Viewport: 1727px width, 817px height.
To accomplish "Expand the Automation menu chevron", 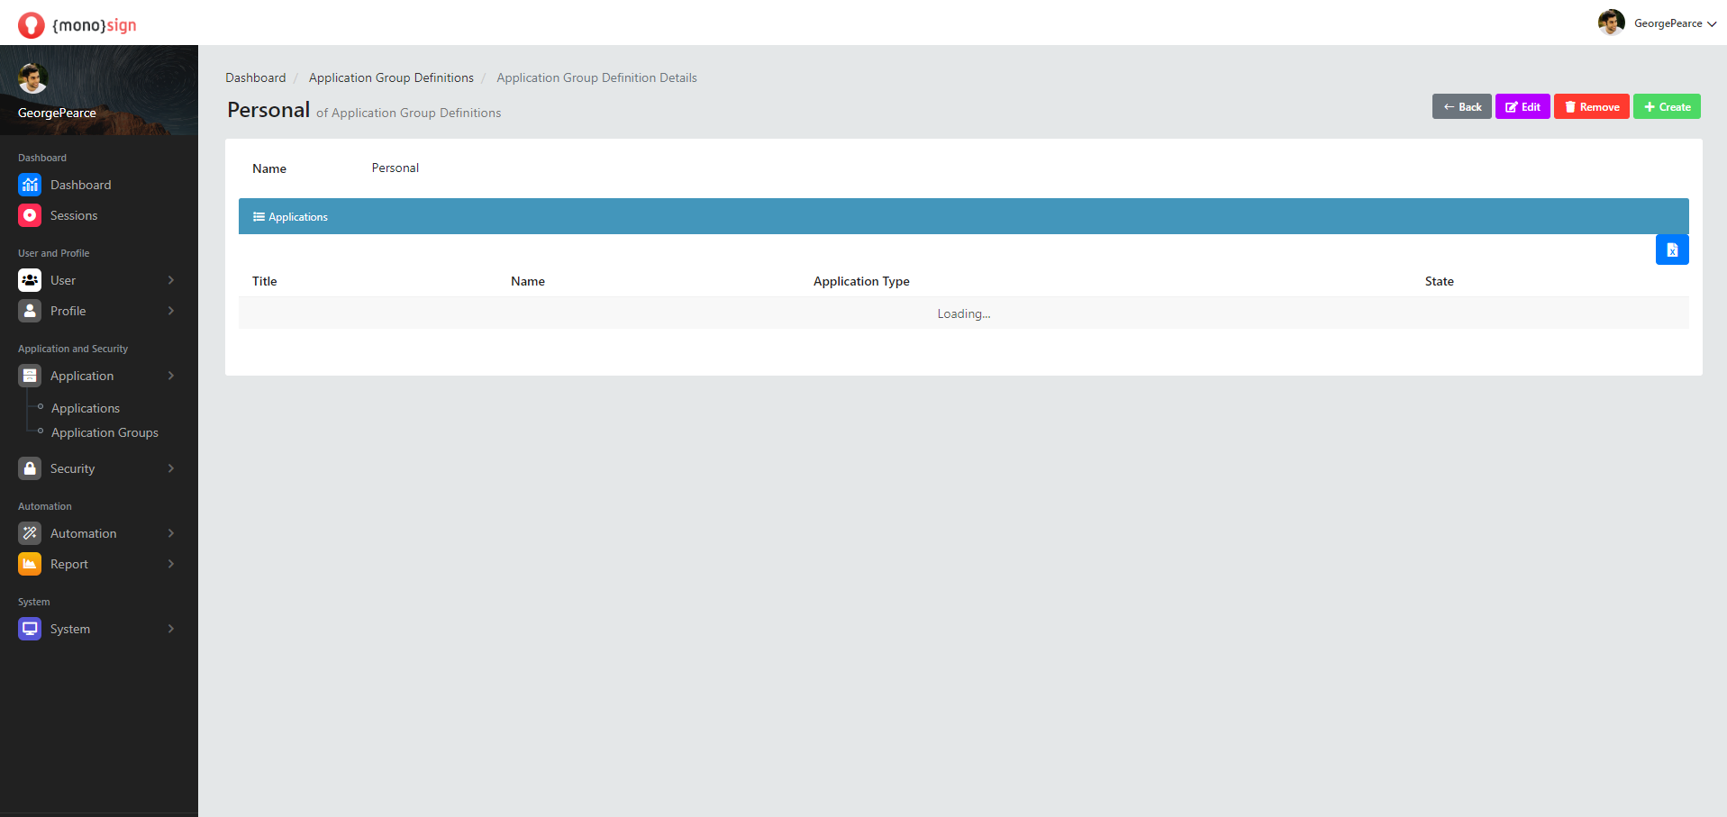I will 171,533.
